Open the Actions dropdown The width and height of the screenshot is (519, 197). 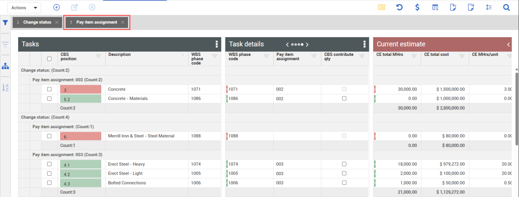[x=24, y=8]
